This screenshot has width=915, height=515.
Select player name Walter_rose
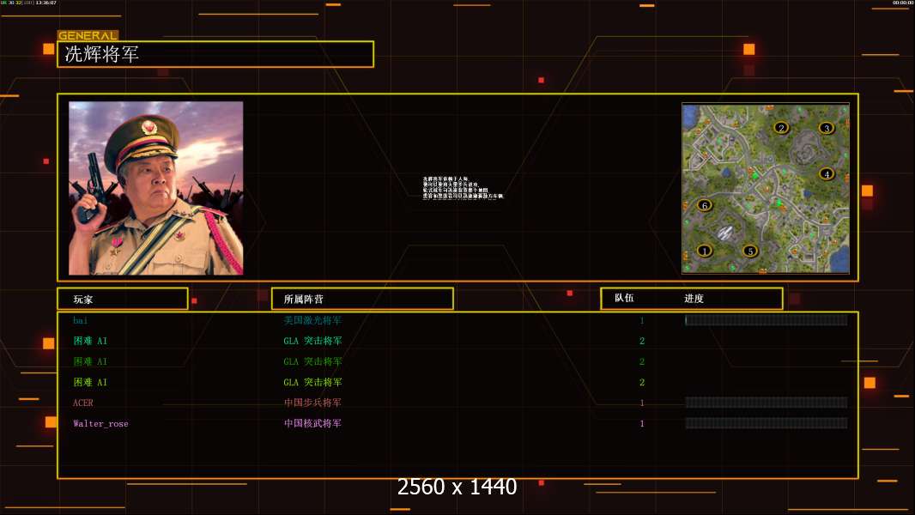[x=100, y=423]
